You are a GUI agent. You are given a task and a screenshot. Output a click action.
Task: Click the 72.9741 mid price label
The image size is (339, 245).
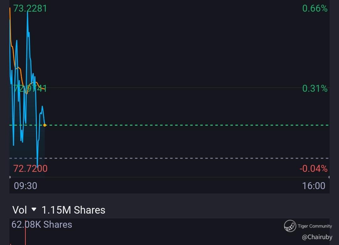[x=30, y=89]
